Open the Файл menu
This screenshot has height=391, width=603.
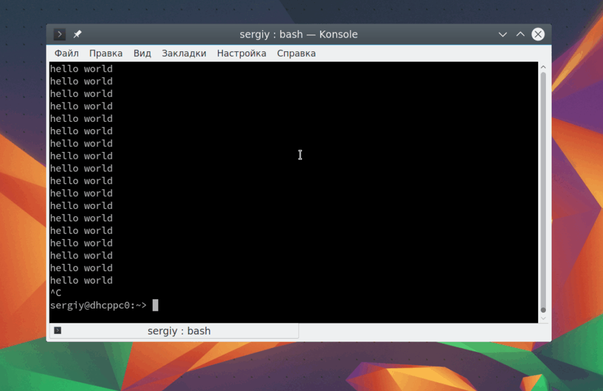pyautogui.click(x=67, y=54)
